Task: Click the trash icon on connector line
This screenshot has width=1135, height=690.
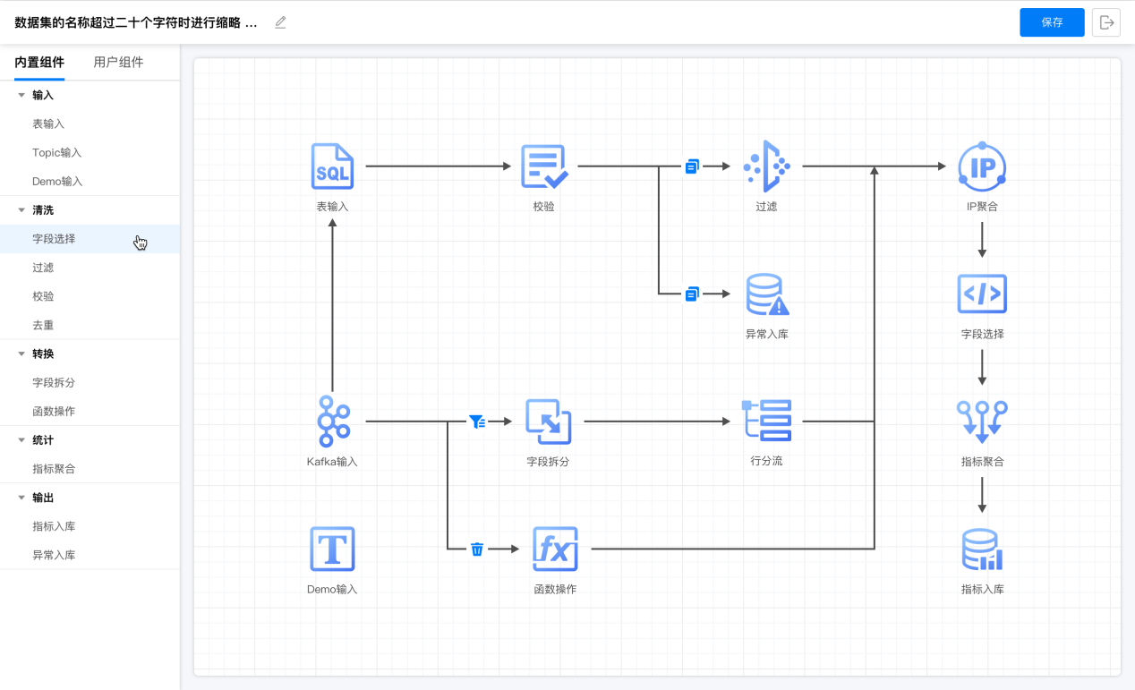Action: click(477, 549)
